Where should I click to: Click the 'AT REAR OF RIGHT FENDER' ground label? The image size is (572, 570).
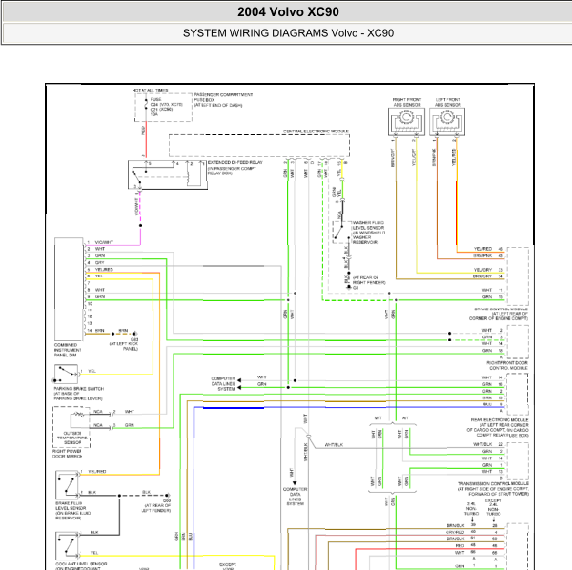369,280
